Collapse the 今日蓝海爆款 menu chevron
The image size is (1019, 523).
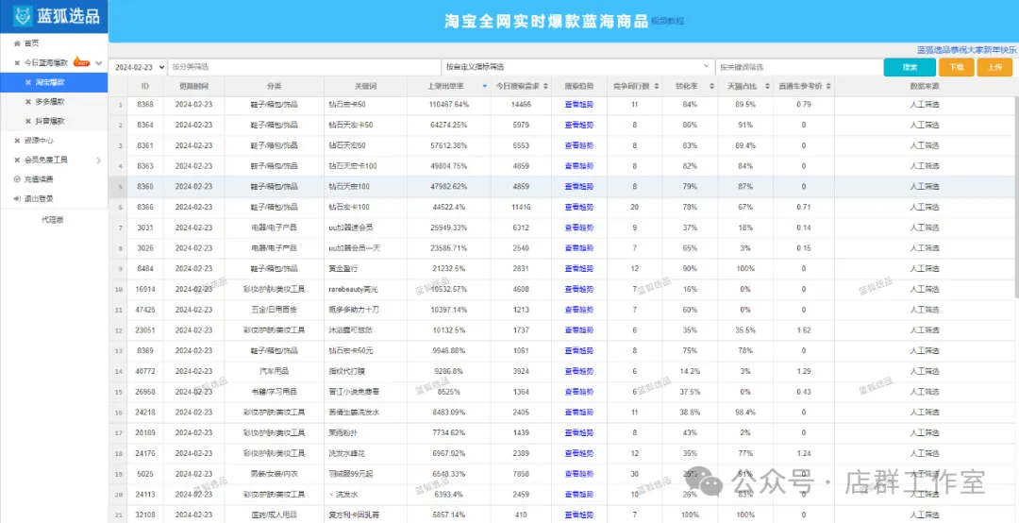coord(99,63)
